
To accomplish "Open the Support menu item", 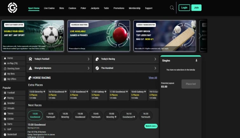I will tap(149, 8).
